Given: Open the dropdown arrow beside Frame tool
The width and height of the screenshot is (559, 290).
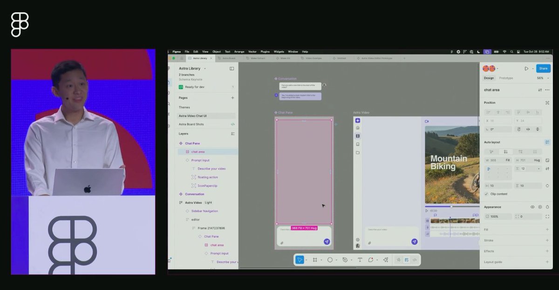Looking at the screenshot, I should (321, 260).
